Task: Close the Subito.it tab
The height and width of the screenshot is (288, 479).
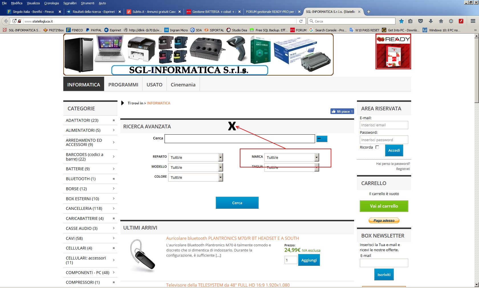Action: point(180,12)
